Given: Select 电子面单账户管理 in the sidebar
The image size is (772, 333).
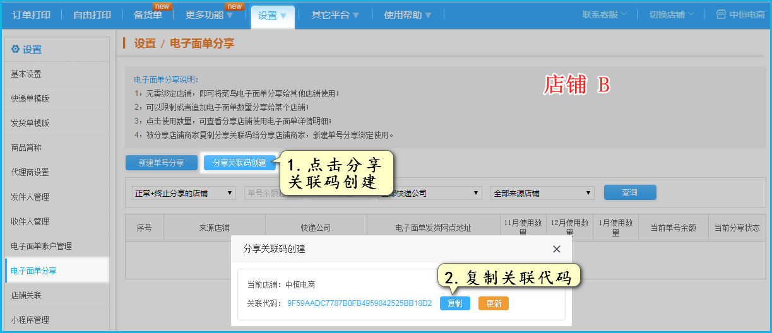Looking at the screenshot, I should click(x=41, y=246).
